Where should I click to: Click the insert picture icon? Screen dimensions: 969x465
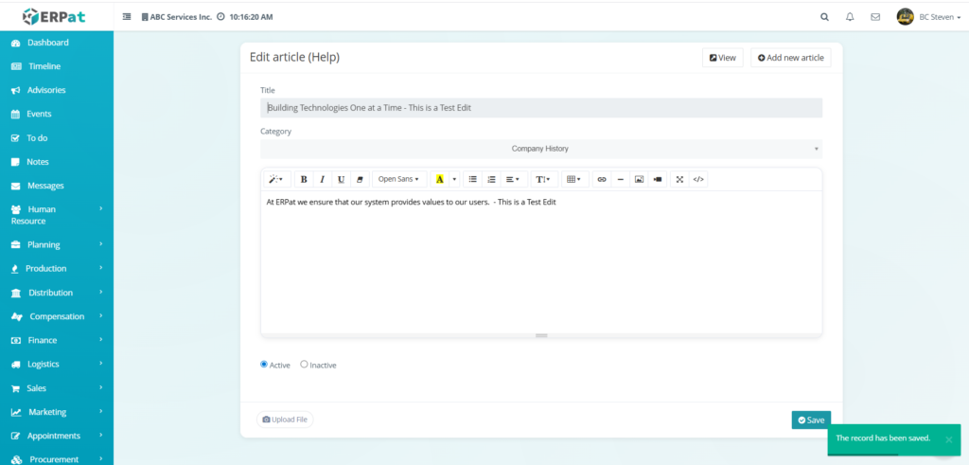point(639,179)
